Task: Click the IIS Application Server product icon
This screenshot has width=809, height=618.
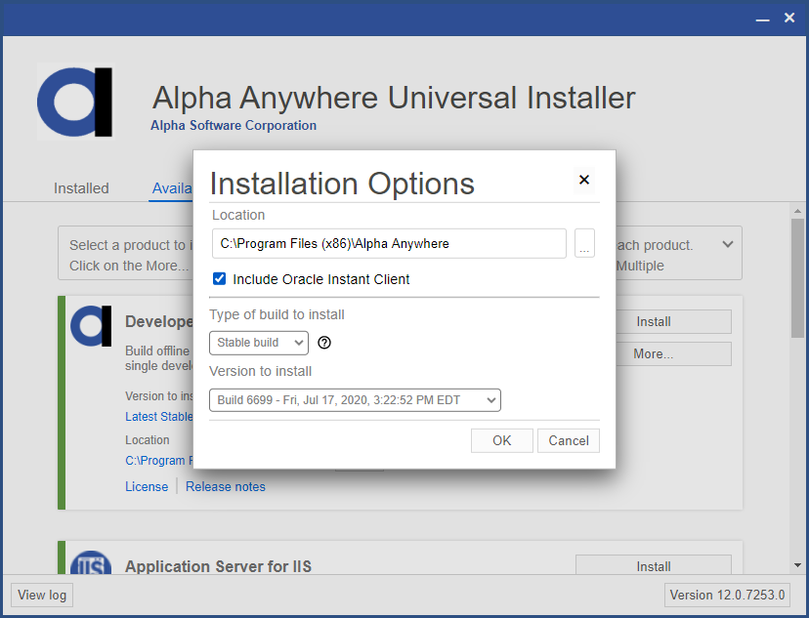Action: click(91, 563)
